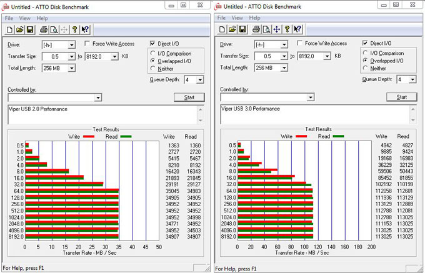Open View menu in left window
This screenshot has height=273, width=425.
tap(24, 18)
